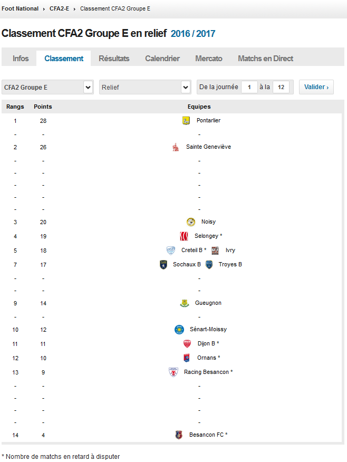Click the Sochaux B team badge
Screen dimensions: 347x462
click(163, 265)
